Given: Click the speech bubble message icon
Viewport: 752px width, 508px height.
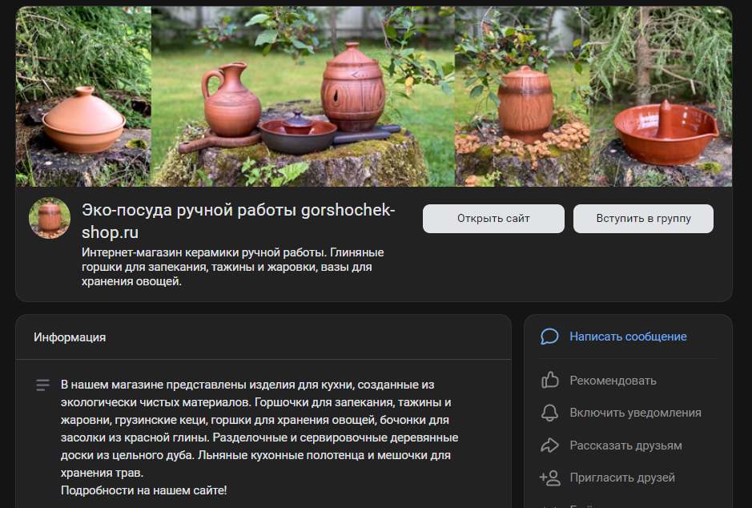Looking at the screenshot, I should (549, 337).
